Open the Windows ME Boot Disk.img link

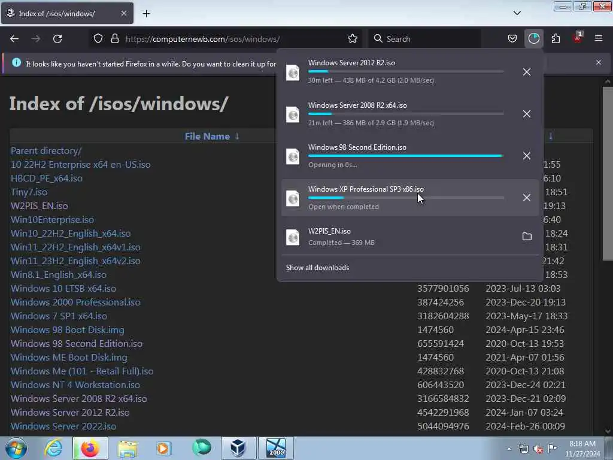69,357
